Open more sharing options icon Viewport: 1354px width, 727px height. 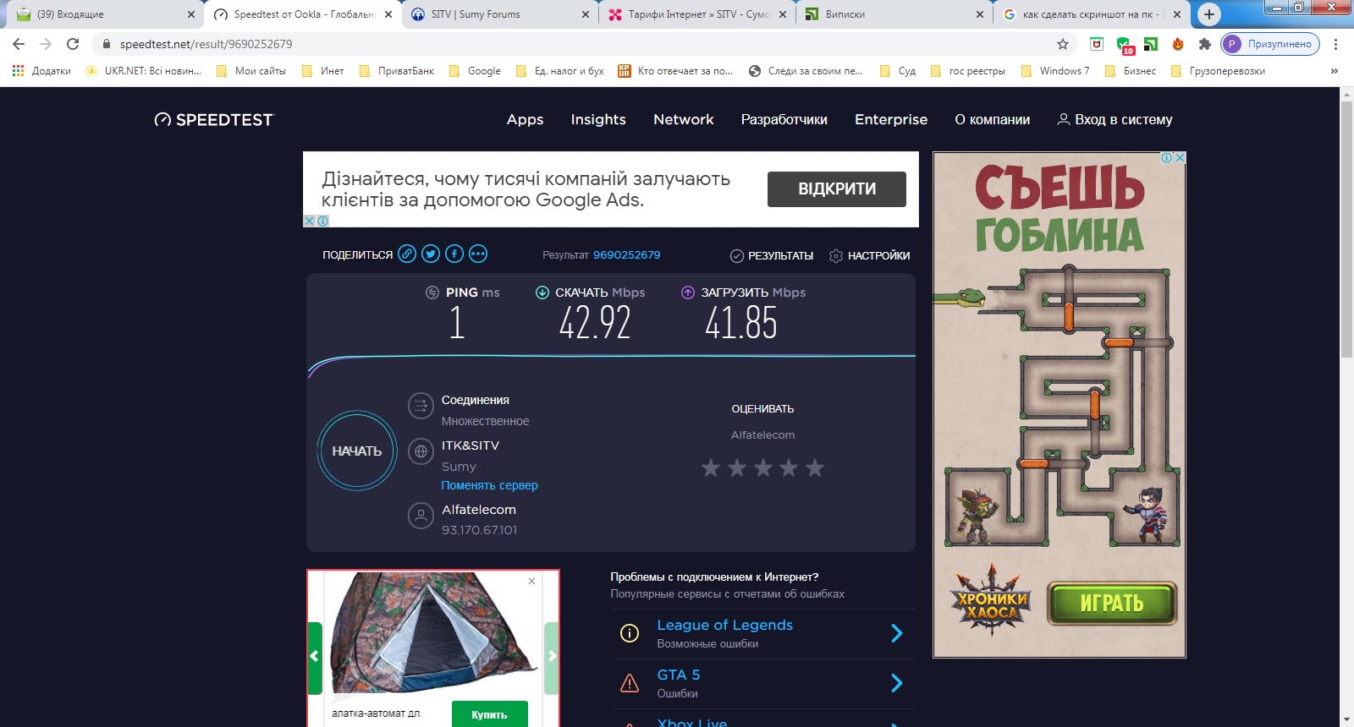tap(478, 254)
